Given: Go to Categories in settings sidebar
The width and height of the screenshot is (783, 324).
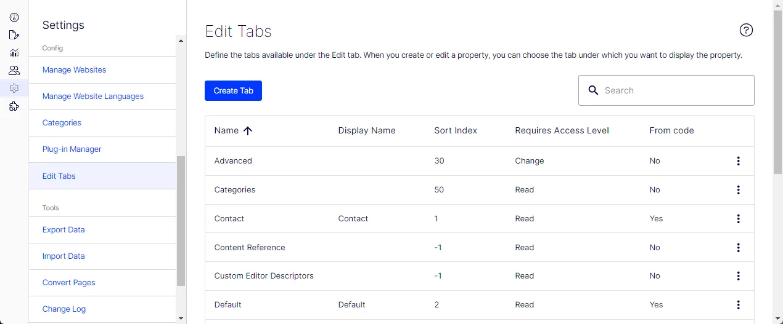Looking at the screenshot, I should 62,123.
